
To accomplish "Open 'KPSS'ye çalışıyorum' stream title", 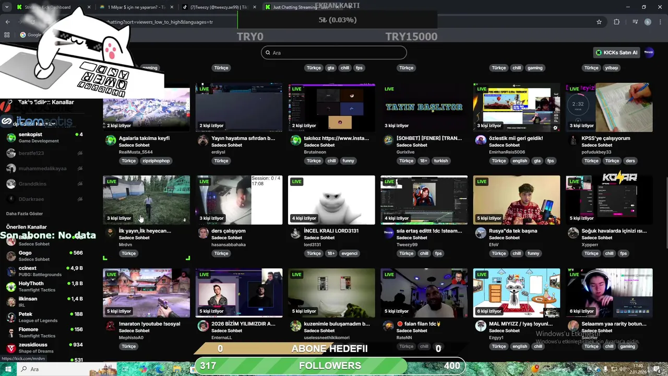I will click(605, 138).
